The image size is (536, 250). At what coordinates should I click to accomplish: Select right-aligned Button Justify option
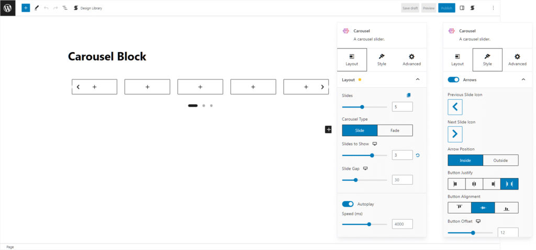pyautogui.click(x=492, y=184)
